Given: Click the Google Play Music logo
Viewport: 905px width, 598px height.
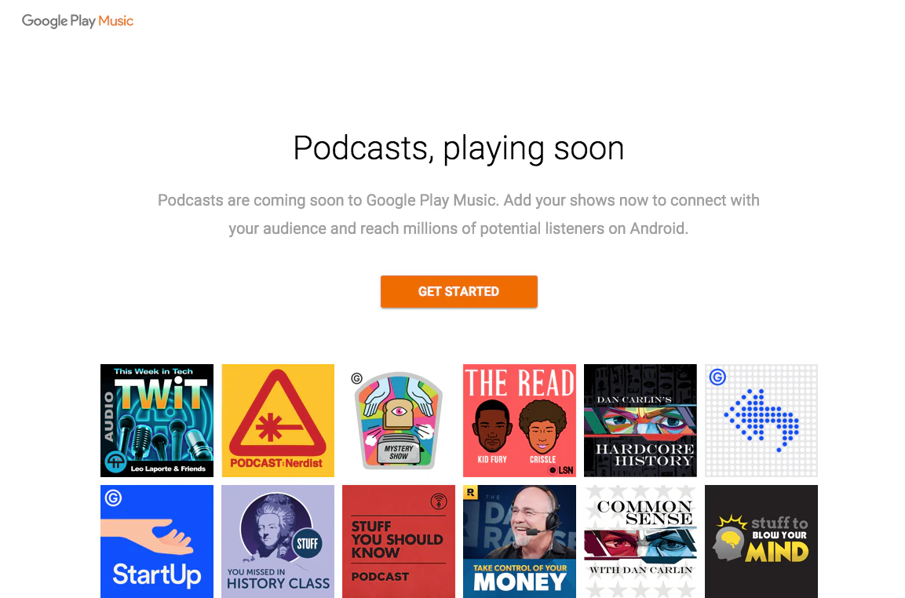Looking at the screenshot, I should click(78, 20).
